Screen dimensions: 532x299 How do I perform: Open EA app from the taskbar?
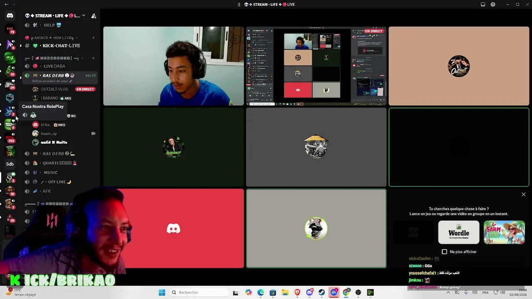(334, 292)
